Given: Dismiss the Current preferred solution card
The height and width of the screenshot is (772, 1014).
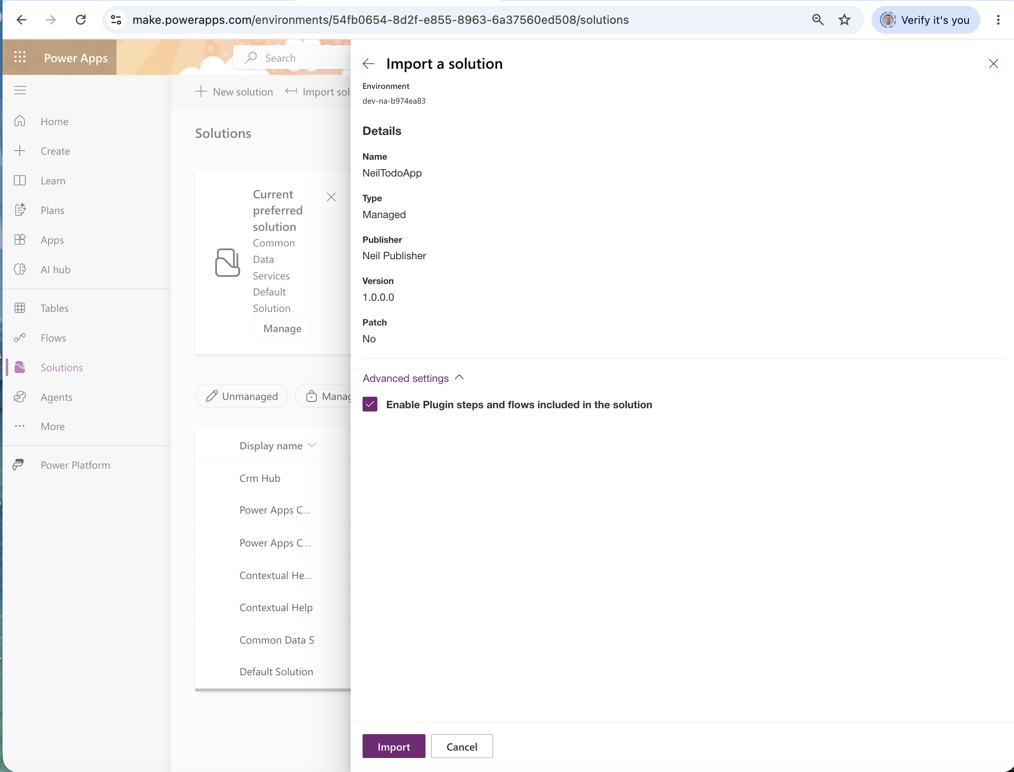Looking at the screenshot, I should point(331,197).
